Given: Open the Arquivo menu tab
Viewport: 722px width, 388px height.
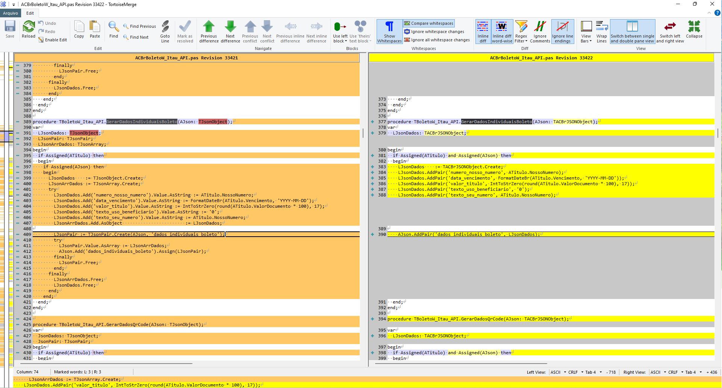Looking at the screenshot, I should pyautogui.click(x=11, y=13).
